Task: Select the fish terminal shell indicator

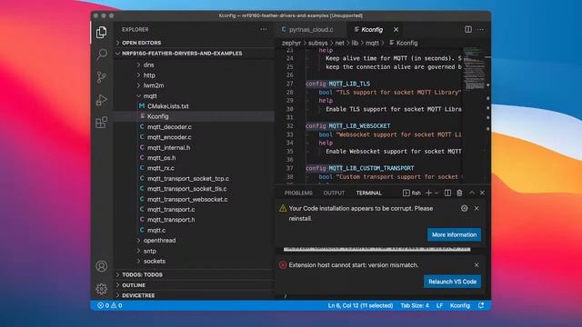Action: [x=412, y=193]
